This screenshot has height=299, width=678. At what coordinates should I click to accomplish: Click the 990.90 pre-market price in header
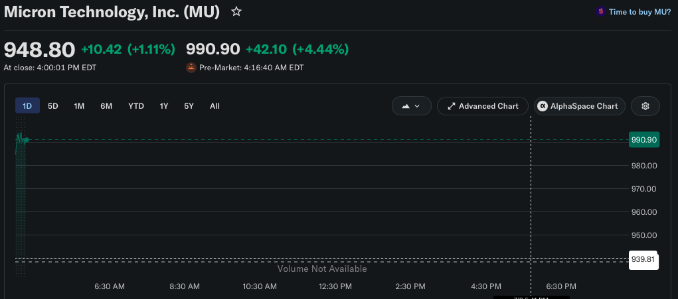pyautogui.click(x=212, y=50)
